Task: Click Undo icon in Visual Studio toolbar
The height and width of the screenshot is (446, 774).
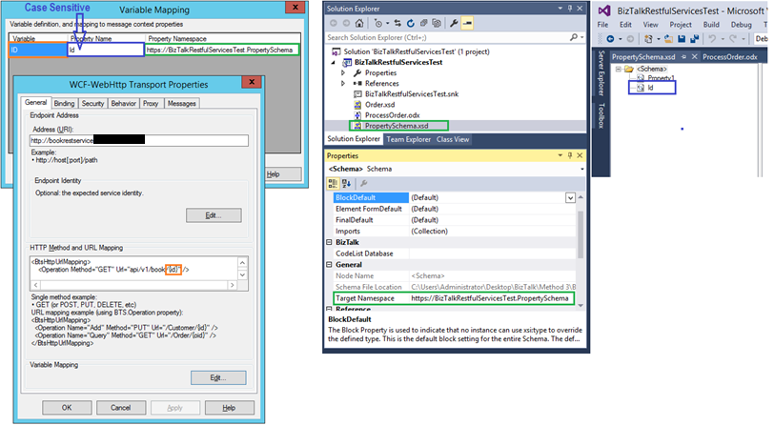Action: (x=712, y=38)
